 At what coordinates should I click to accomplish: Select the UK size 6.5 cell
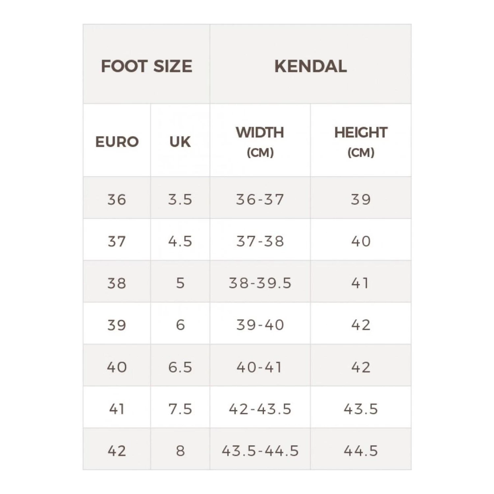click(180, 367)
